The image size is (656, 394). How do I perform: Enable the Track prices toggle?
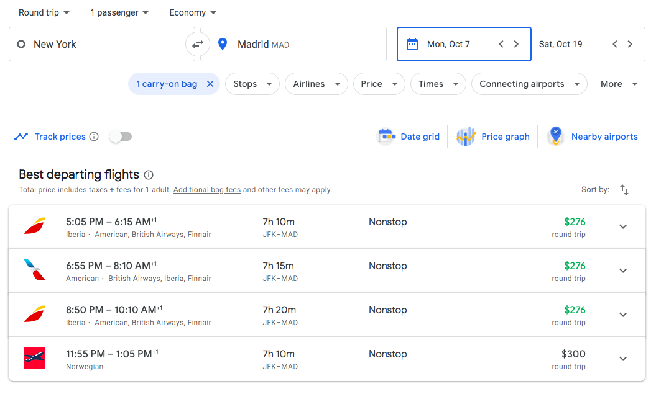pos(121,137)
